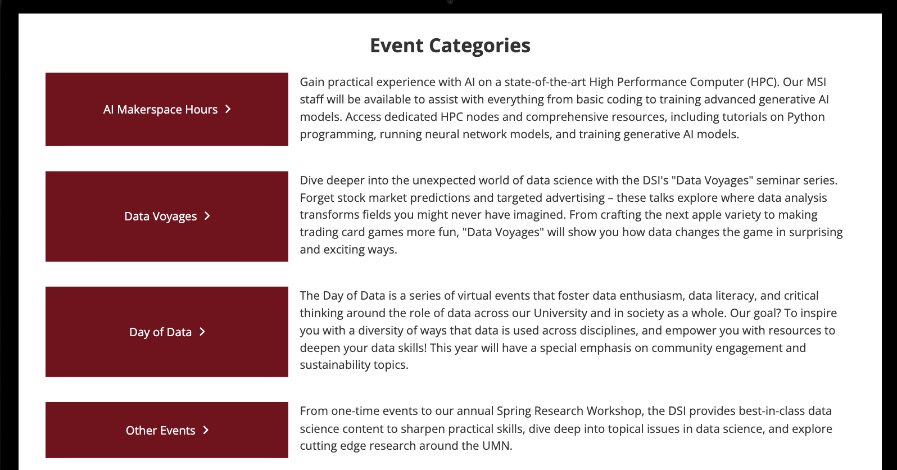This screenshot has width=897, height=470.
Task: Click the Day of Data virtual events description
Action: point(568,330)
